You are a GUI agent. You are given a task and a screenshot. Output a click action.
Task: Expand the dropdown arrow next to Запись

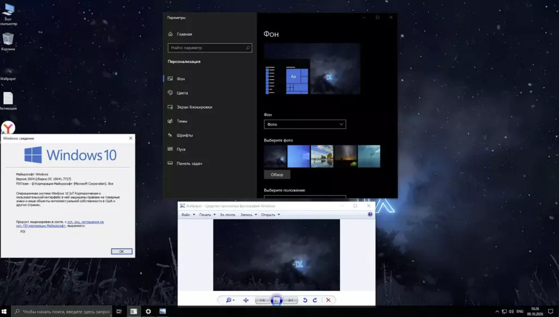255,215
